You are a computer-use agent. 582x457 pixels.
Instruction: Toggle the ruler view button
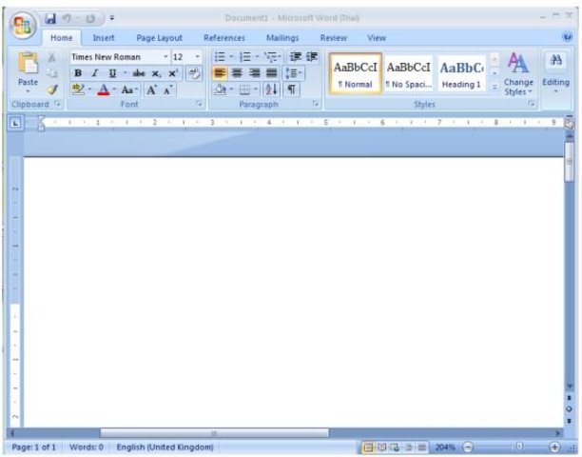pos(569,124)
